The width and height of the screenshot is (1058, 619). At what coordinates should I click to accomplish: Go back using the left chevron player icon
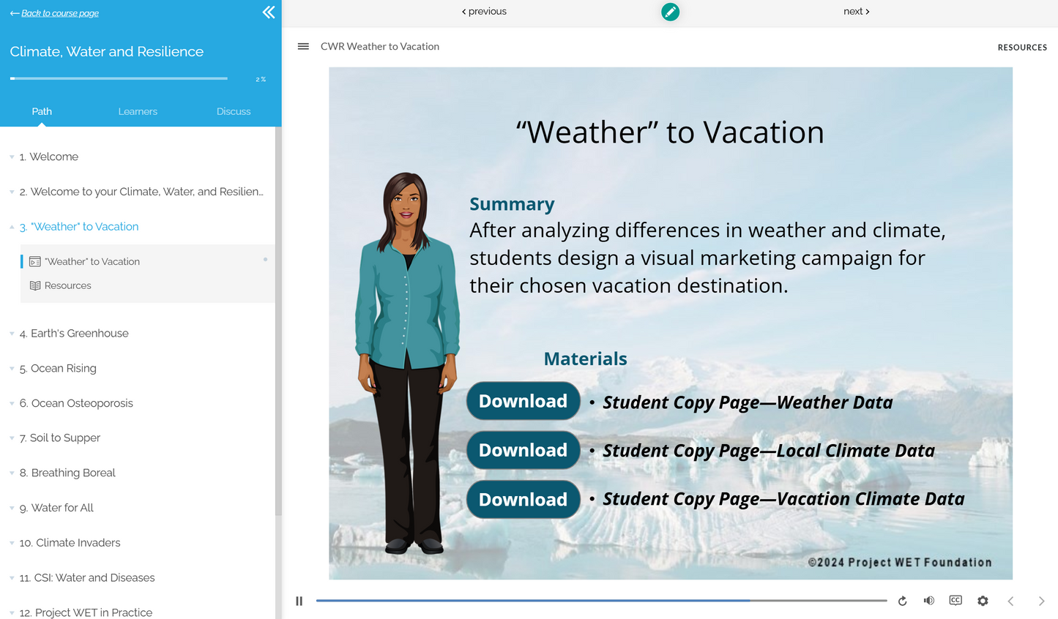click(x=1010, y=600)
